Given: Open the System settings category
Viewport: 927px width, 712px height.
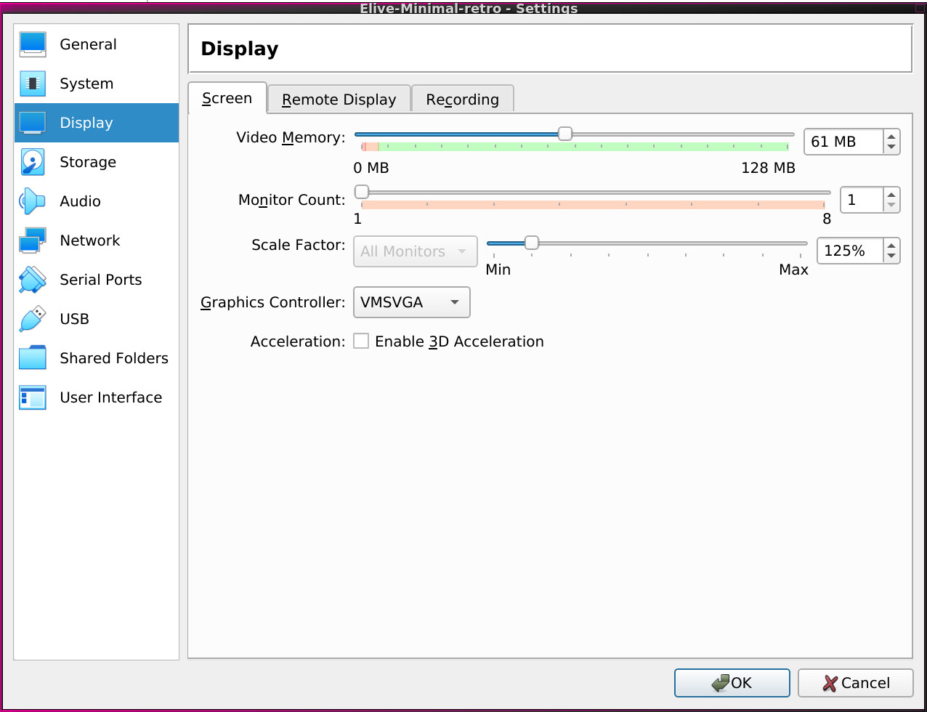Looking at the screenshot, I should click(x=97, y=84).
